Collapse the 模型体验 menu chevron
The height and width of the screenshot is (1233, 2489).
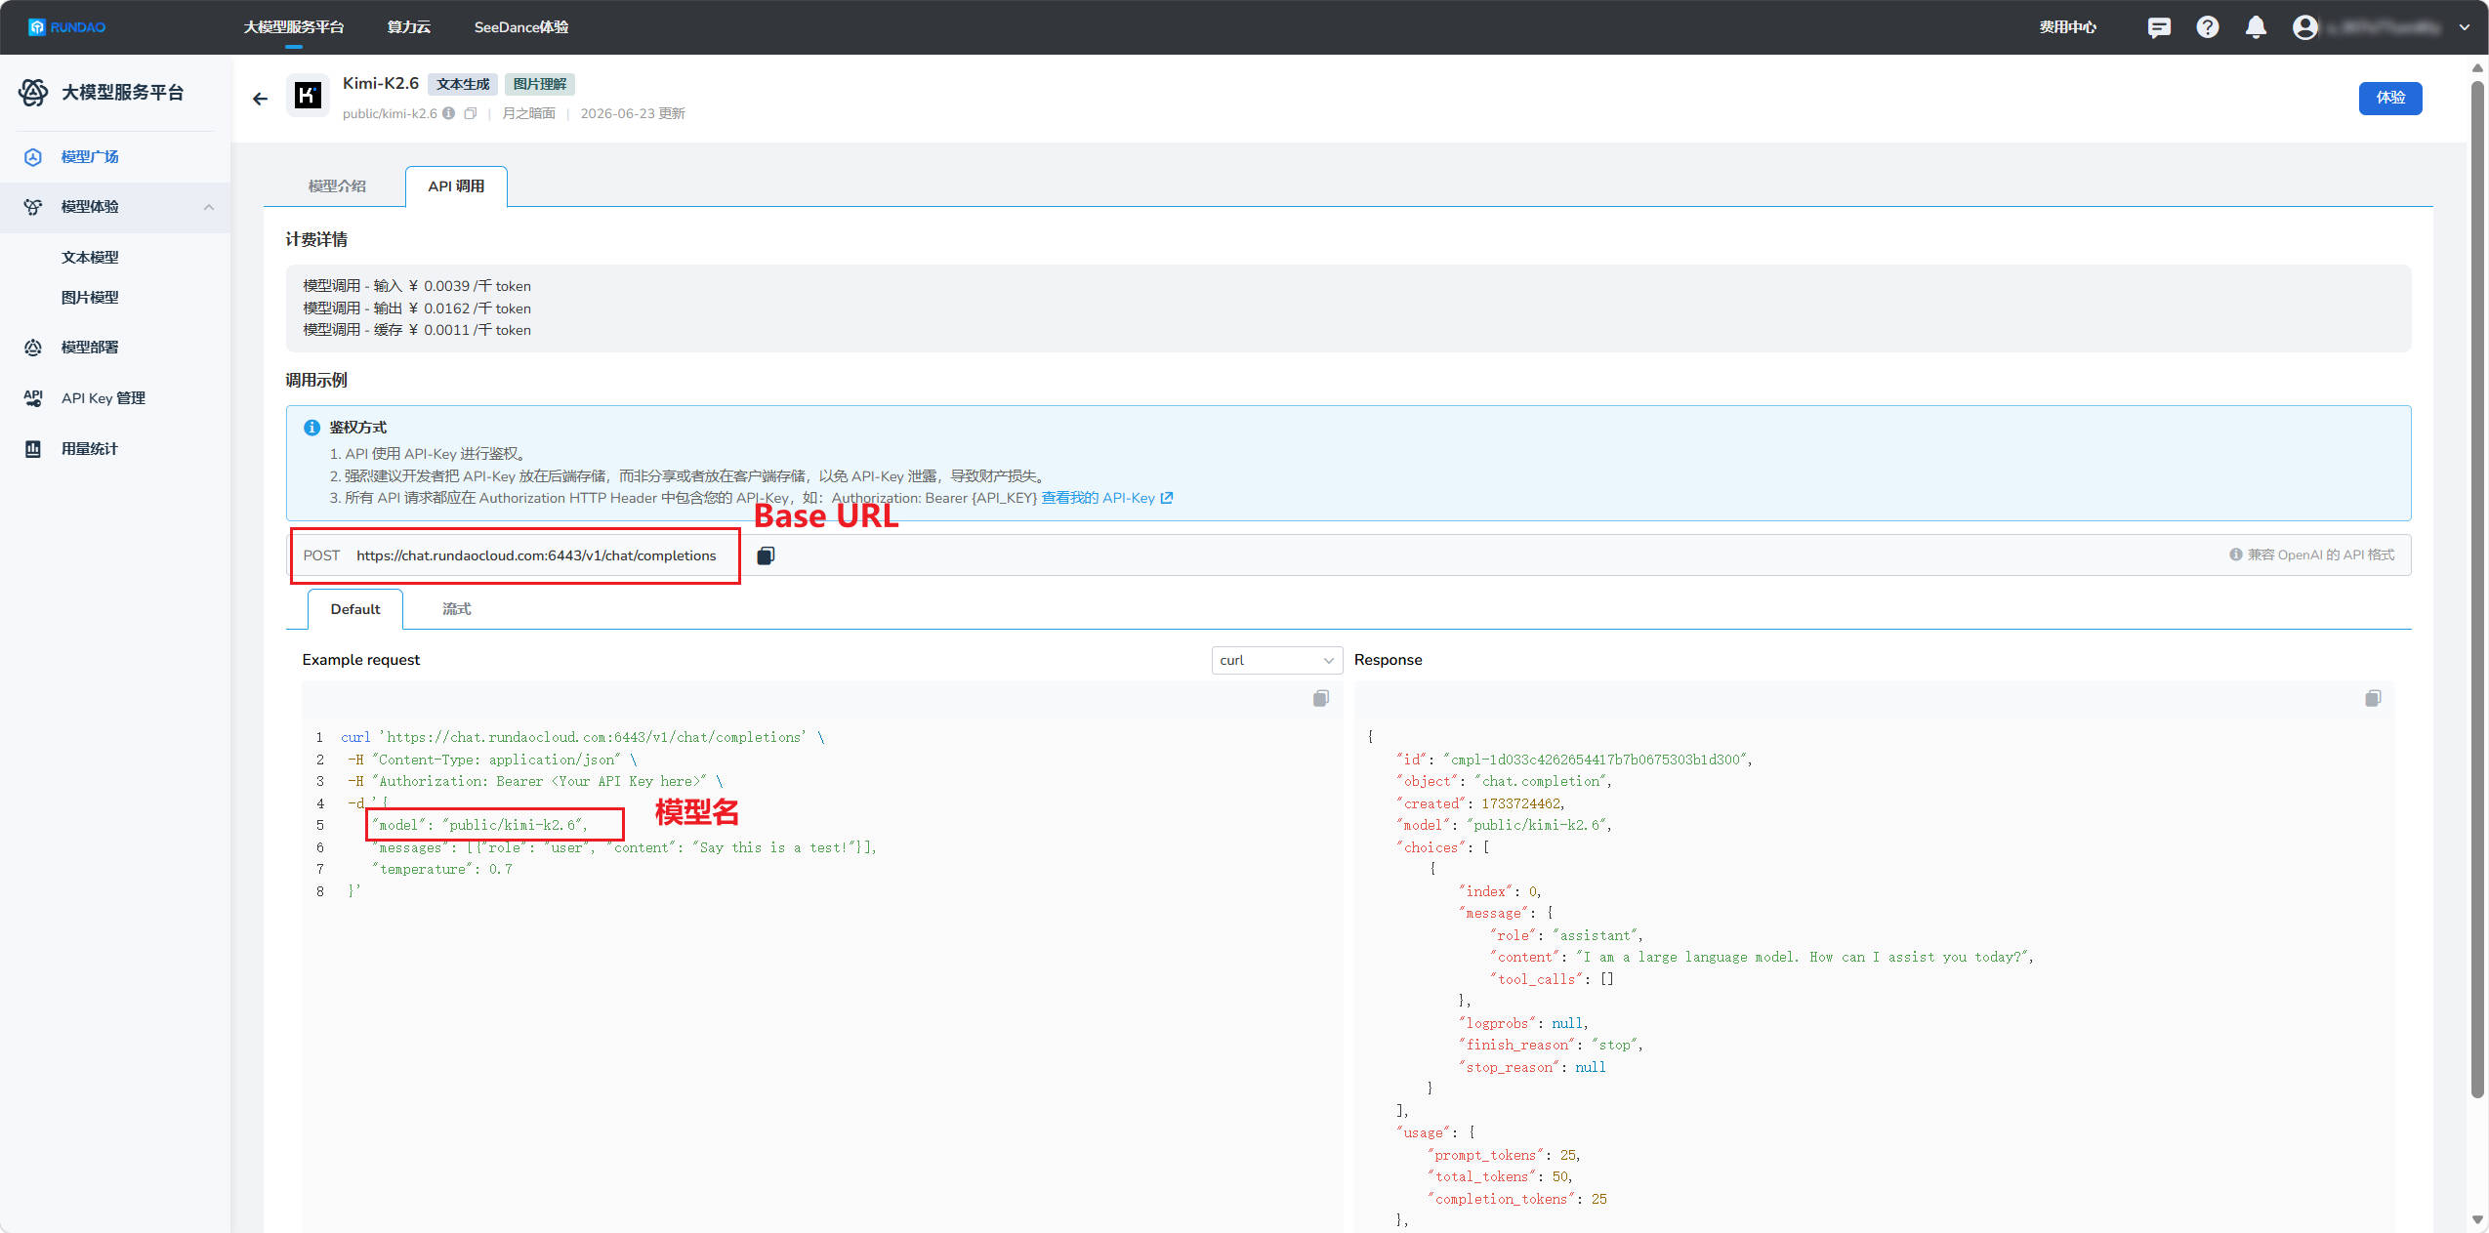tap(209, 207)
